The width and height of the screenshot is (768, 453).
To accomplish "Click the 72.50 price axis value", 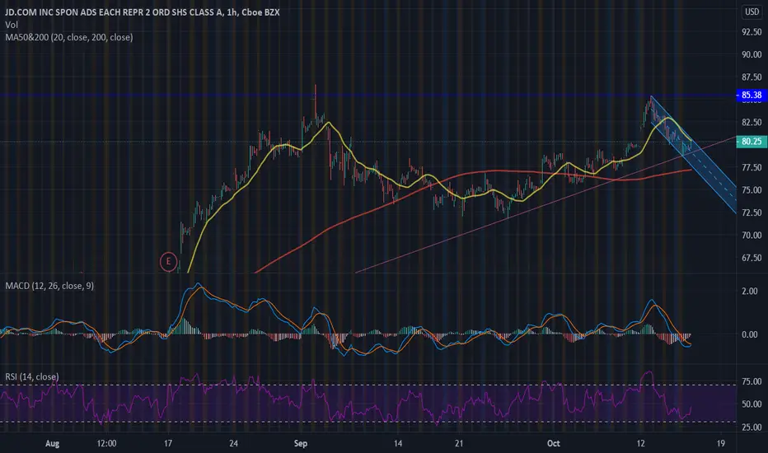I will pos(752,212).
